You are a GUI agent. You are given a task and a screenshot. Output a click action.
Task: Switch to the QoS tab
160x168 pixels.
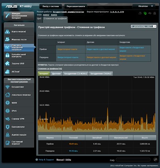pos(39,19)
